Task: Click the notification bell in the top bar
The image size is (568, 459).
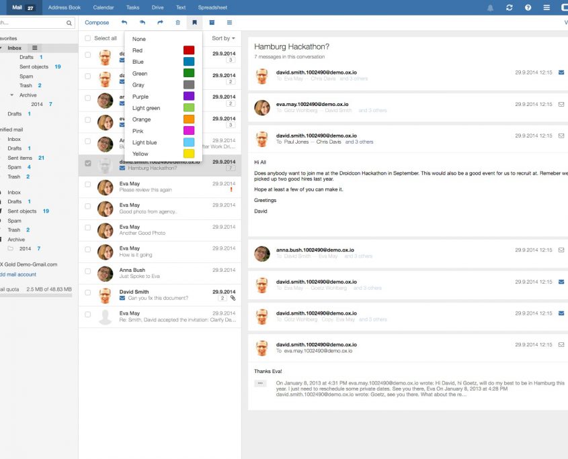Action: tap(490, 7)
